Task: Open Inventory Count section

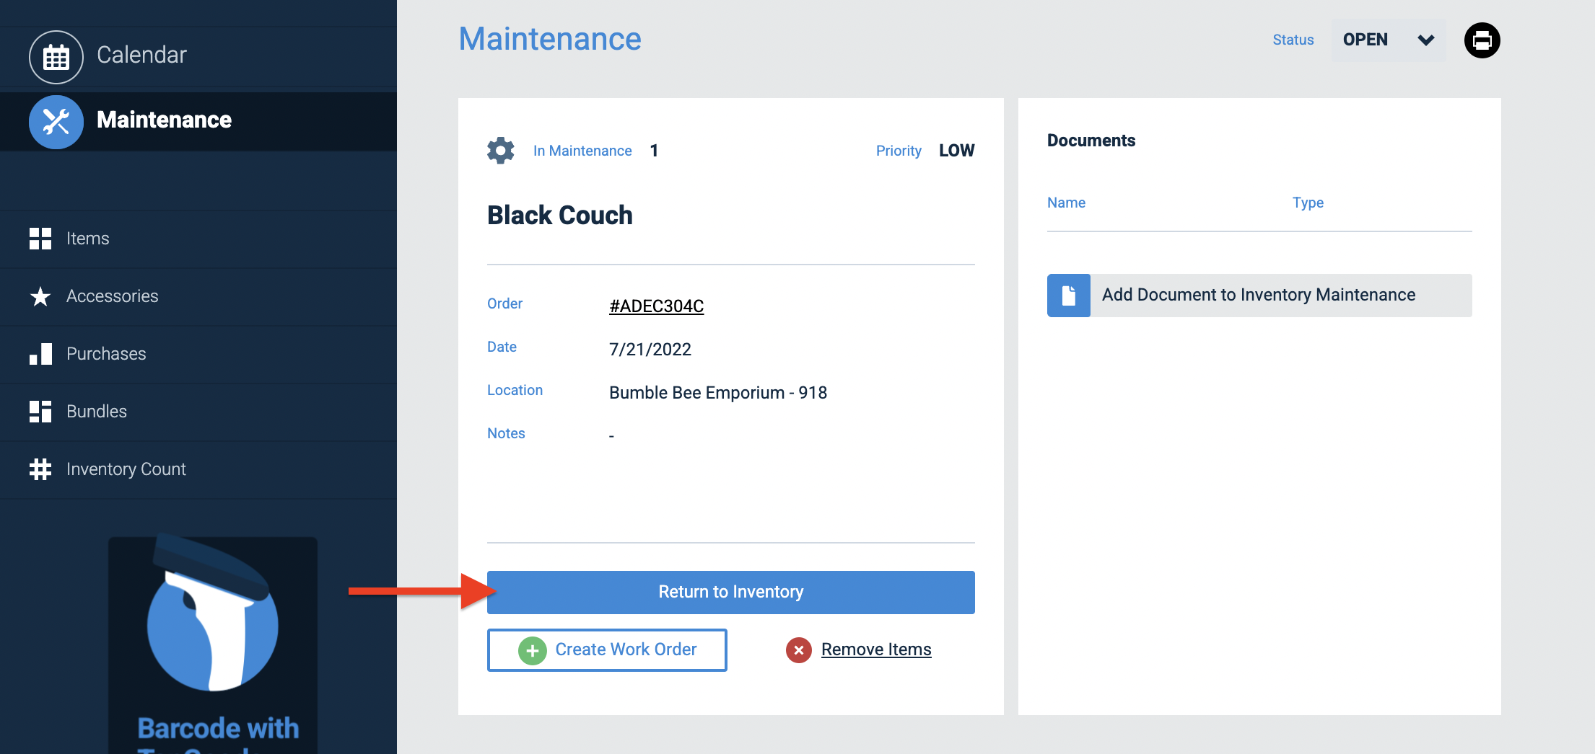Action: click(x=198, y=469)
